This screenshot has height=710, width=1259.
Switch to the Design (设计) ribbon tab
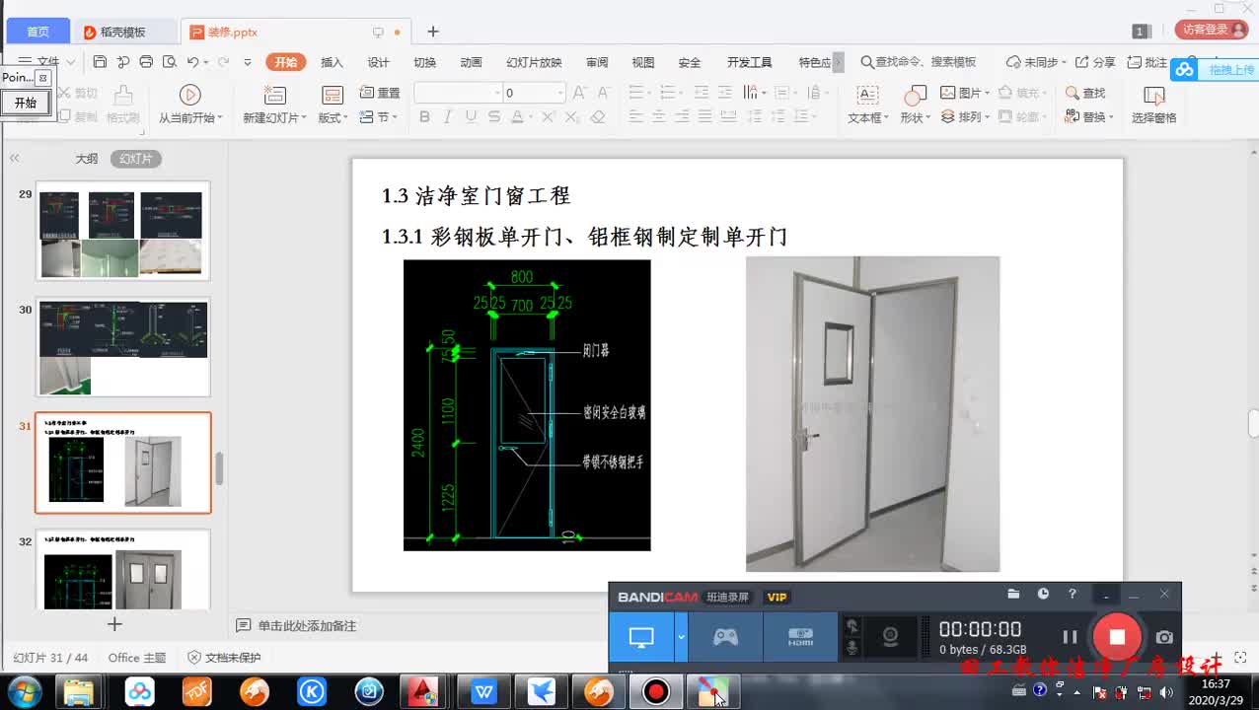[x=378, y=62]
